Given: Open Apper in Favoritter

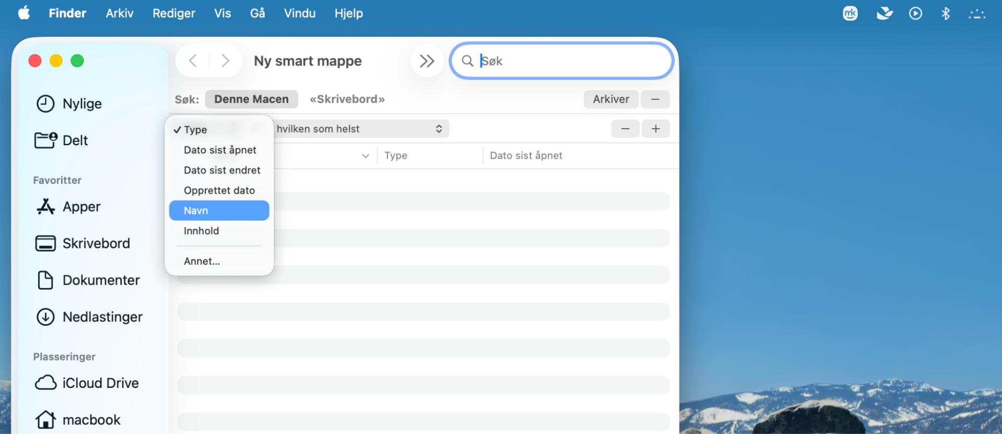Looking at the screenshot, I should (69, 206).
